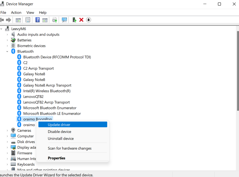Click the Batteries category icon
239x177 pixels.
[13, 40]
